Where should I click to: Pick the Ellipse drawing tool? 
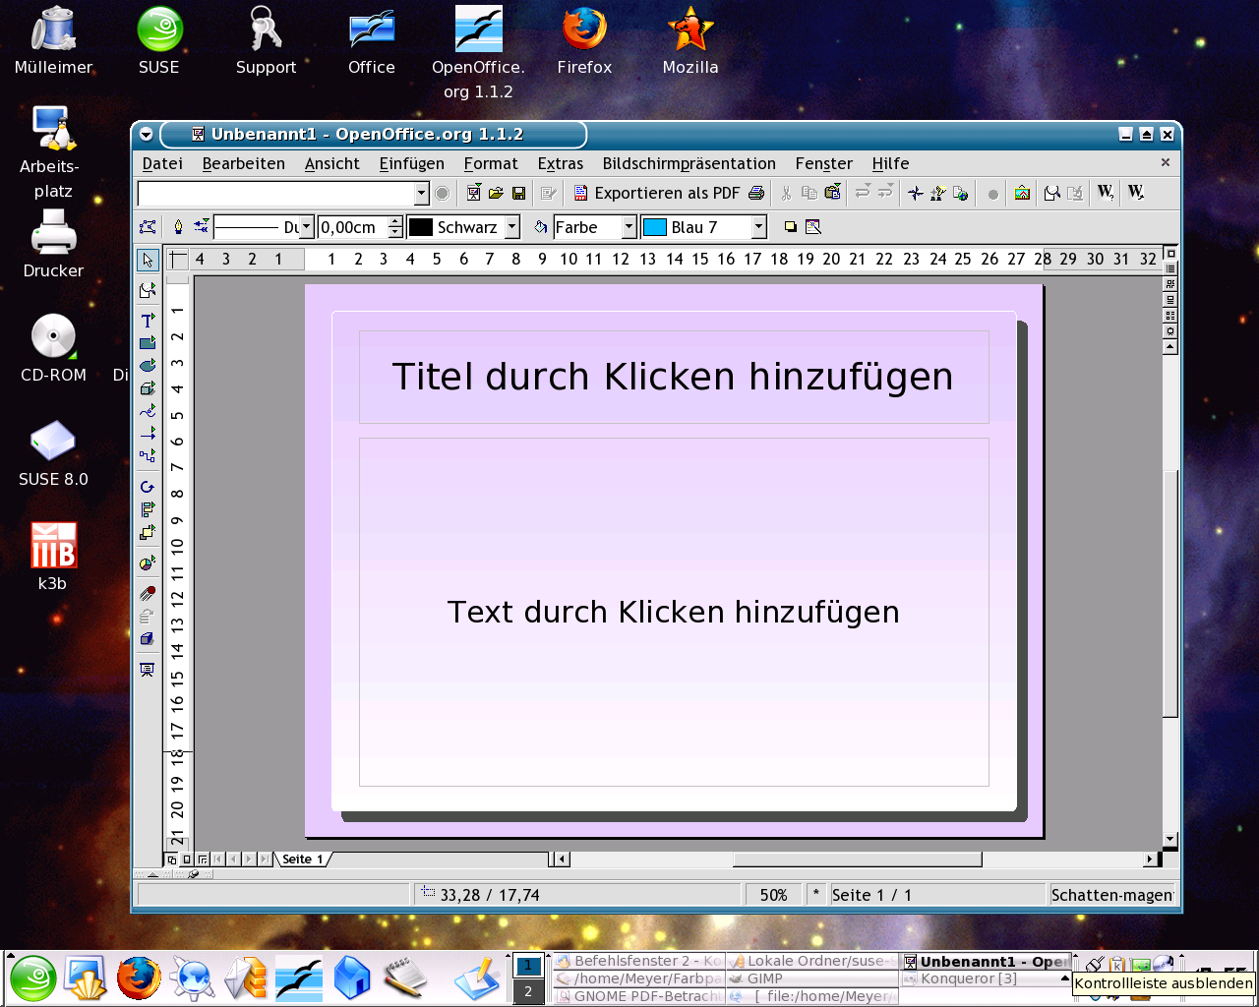tap(148, 365)
